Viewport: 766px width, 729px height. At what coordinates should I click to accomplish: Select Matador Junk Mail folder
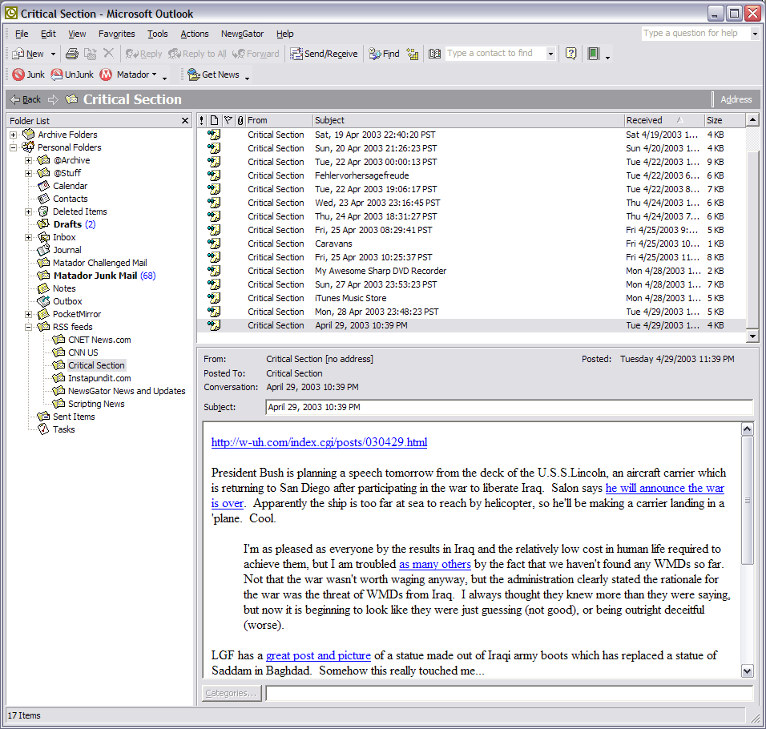click(x=95, y=276)
